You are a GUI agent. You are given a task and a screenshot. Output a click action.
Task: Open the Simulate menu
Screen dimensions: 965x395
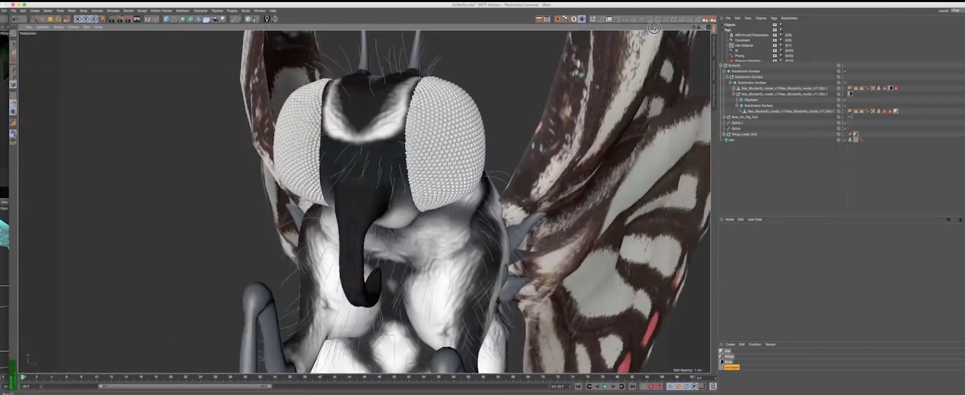113,11
